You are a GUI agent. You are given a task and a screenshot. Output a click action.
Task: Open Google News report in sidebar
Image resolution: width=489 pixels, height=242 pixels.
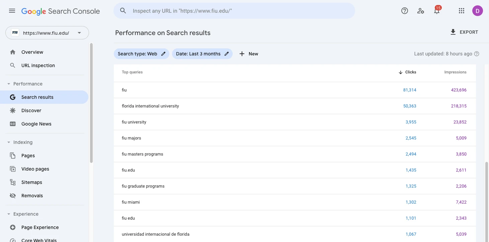36,124
